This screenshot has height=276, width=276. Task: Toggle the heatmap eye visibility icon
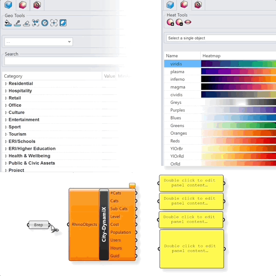[x=188, y=22]
